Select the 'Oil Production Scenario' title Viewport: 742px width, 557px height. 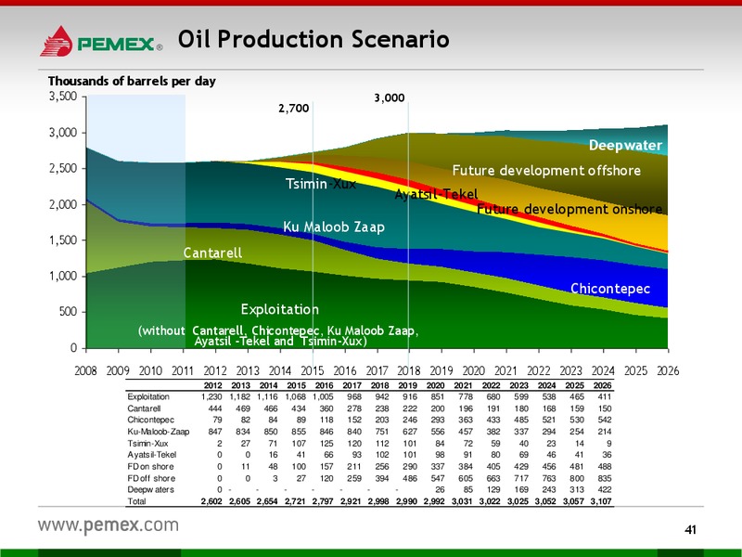tap(313, 39)
